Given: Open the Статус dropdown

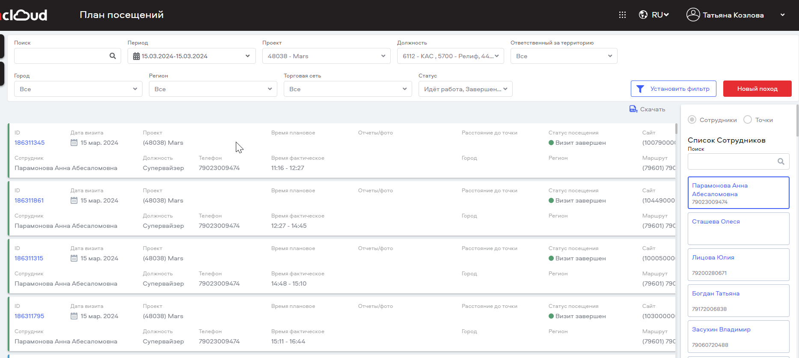Looking at the screenshot, I should coord(466,89).
